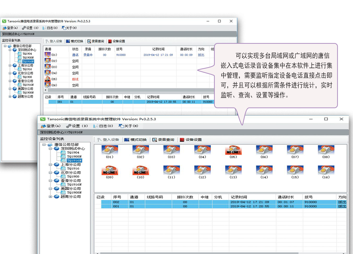Screen dimensions: 353x254
Task: Open the 关于(H) menu in back window
Action: pyautogui.click(x=69, y=28)
